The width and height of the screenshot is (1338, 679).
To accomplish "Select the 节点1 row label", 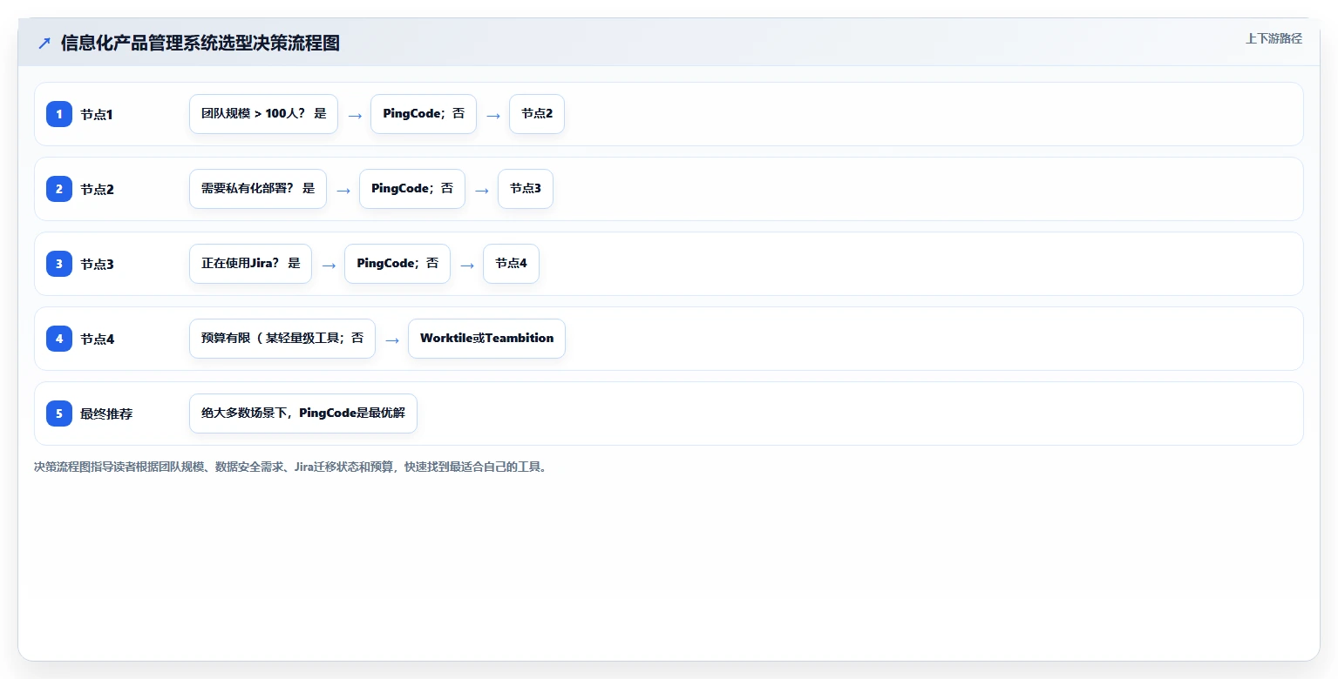I will pyautogui.click(x=97, y=114).
